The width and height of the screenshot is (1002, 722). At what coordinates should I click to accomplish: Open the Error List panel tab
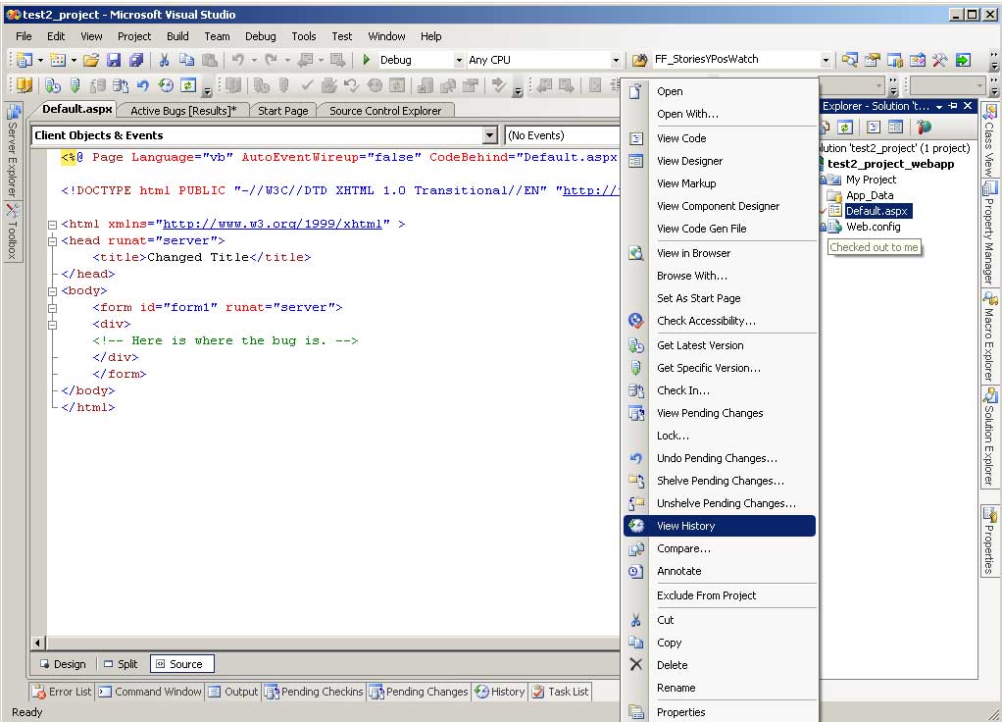point(63,692)
